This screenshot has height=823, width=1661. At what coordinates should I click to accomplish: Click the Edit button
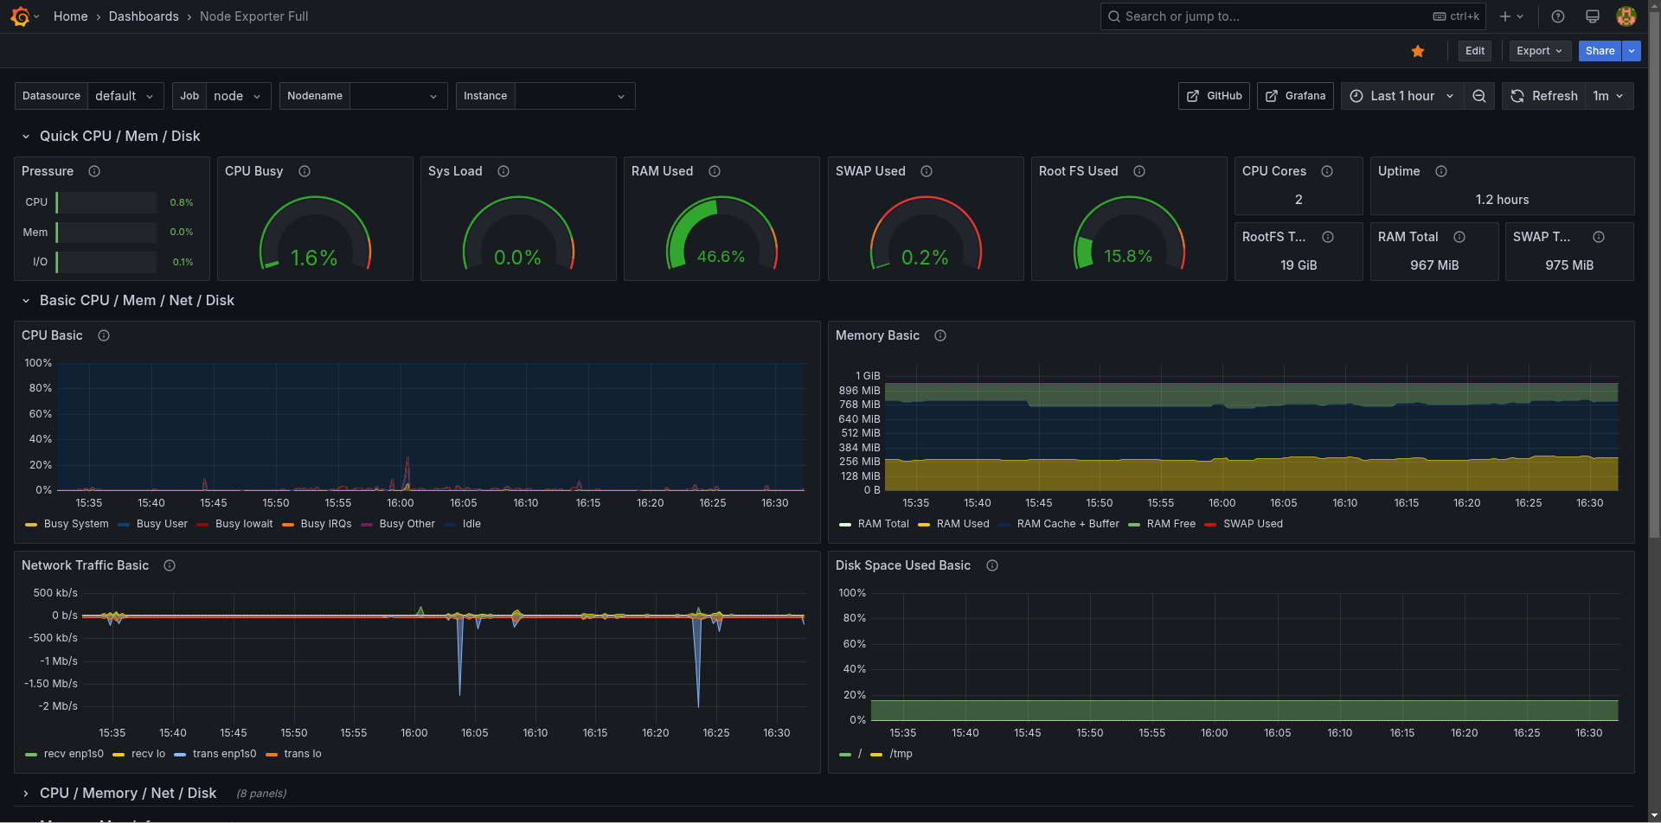pyautogui.click(x=1475, y=51)
